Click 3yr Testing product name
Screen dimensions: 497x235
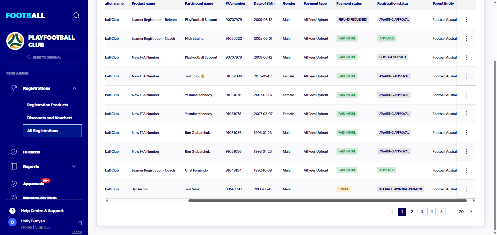click(x=140, y=189)
